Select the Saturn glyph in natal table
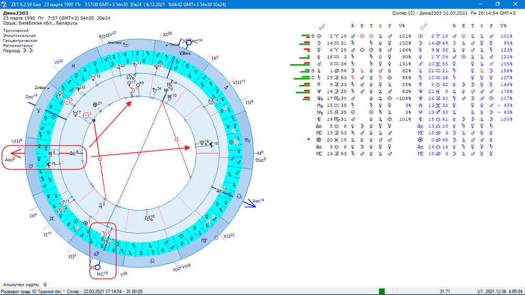This screenshot has width=525, height=295. coord(319,78)
